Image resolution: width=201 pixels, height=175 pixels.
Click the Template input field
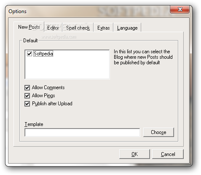coord(82,132)
